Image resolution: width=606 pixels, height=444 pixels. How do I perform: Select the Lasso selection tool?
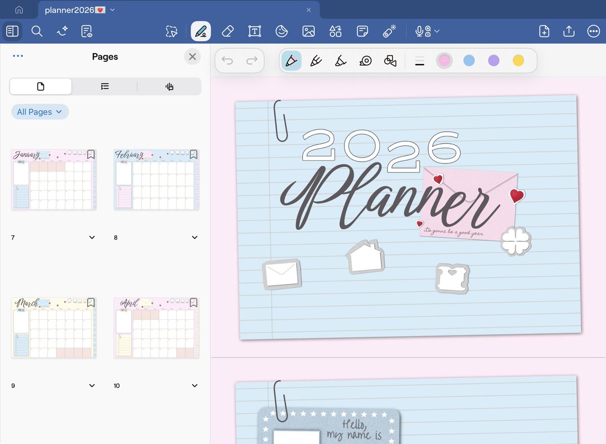click(171, 31)
